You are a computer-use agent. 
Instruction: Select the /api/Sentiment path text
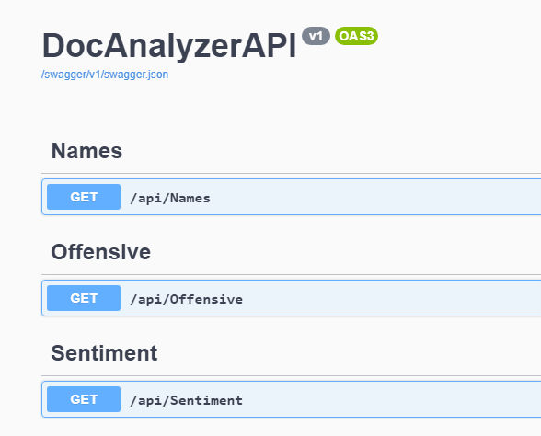[x=186, y=400]
